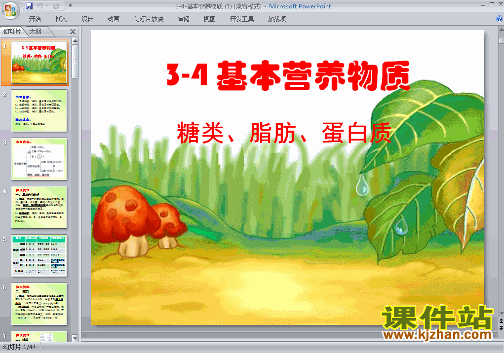Screen dimensions: 504x353
Task: Click the slide editor vertical scrollbar thumb
Action: pos(501,41)
